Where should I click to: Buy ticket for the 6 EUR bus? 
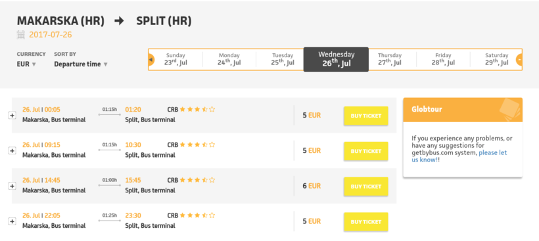point(365,186)
